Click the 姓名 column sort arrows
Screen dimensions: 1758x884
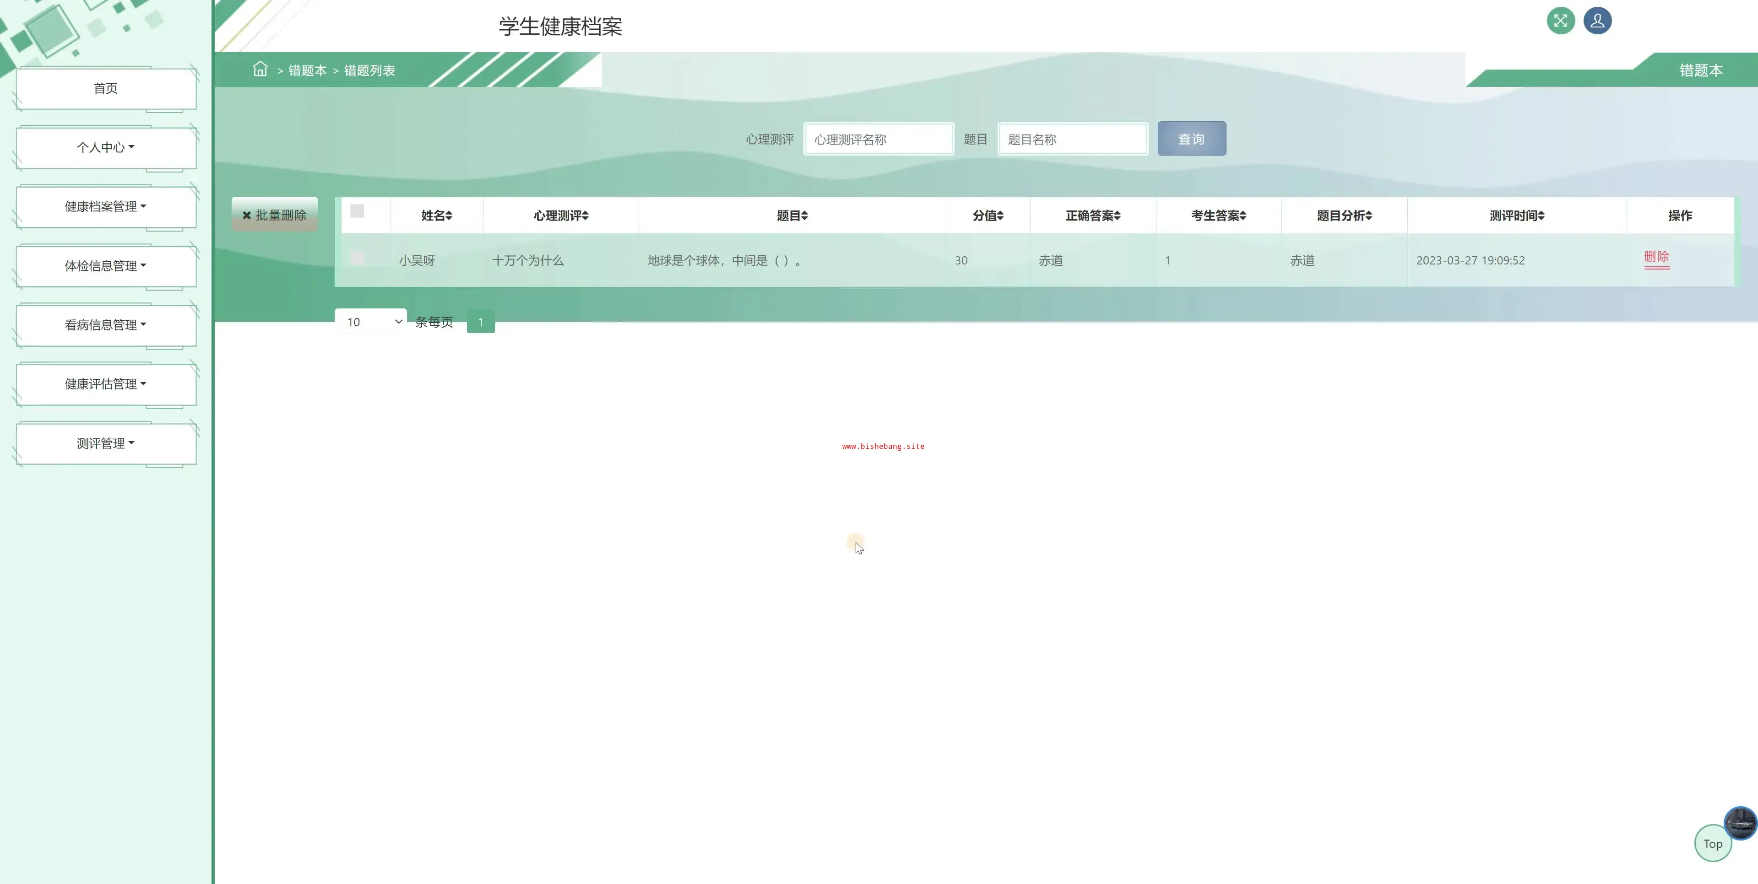[x=448, y=216]
